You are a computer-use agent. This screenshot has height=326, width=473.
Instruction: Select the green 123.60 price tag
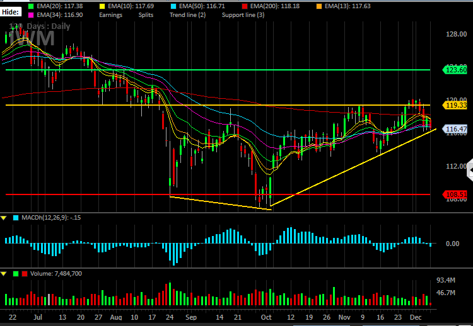click(x=455, y=70)
